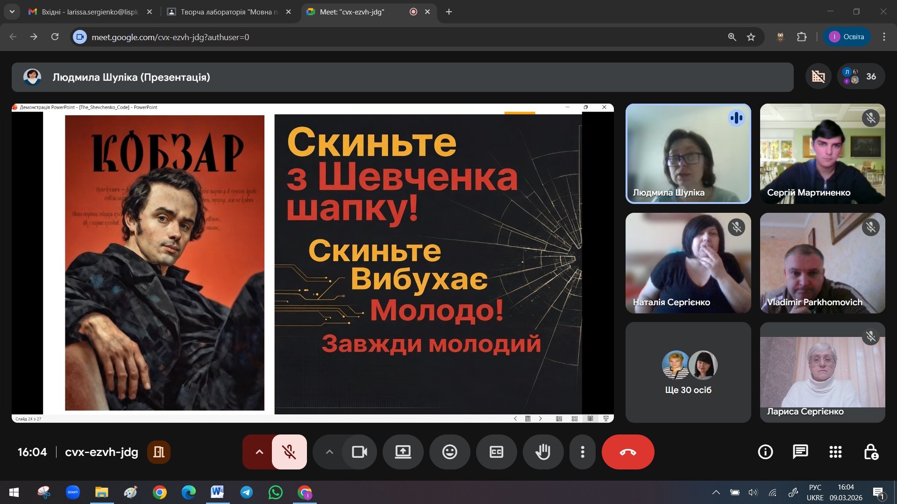Open the more options three-dot menu
The height and width of the screenshot is (504, 897).
(x=582, y=452)
